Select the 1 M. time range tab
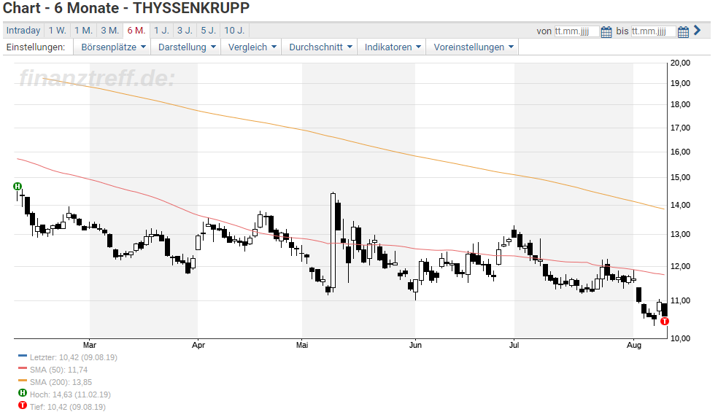The width and height of the screenshot is (718, 420). 83,31
